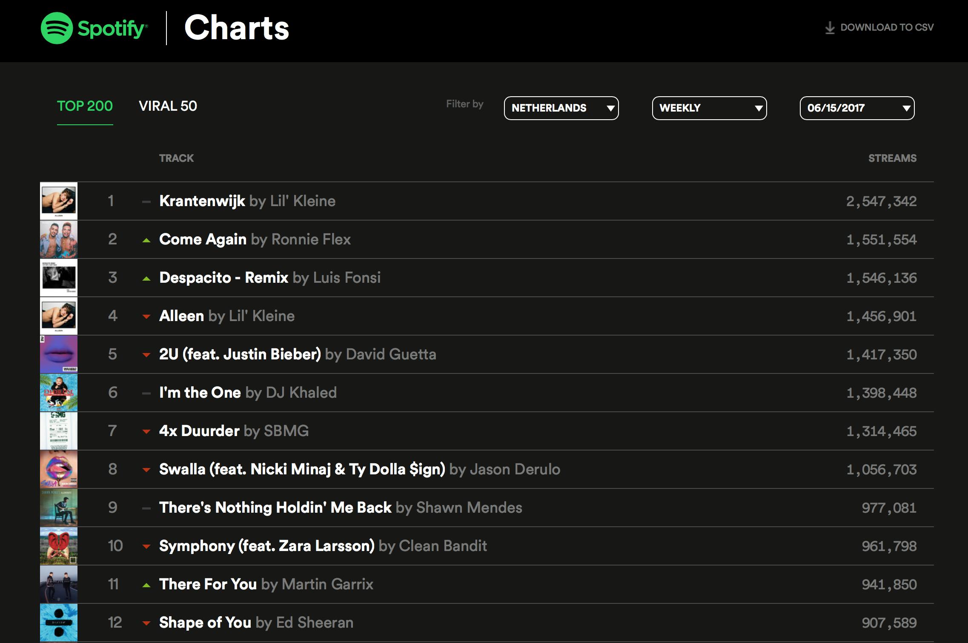This screenshot has height=643, width=968.
Task: Open the Swalla track by Jason Derulo
Action: click(302, 469)
